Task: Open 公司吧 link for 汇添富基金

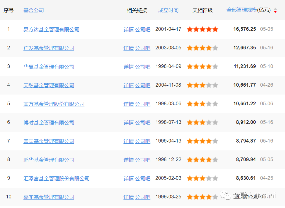Action: point(143,178)
